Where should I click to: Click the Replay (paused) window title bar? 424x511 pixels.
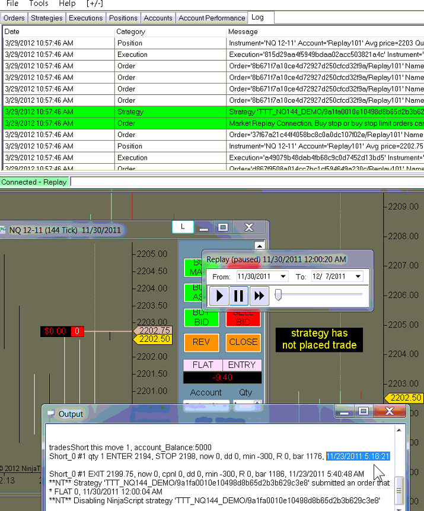click(x=288, y=259)
